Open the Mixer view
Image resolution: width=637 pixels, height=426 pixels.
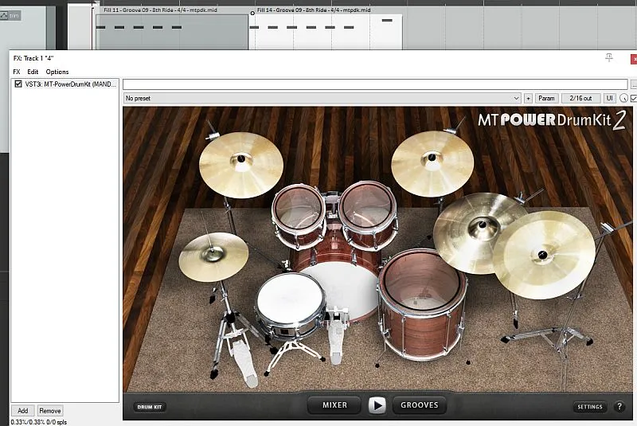tap(334, 405)
